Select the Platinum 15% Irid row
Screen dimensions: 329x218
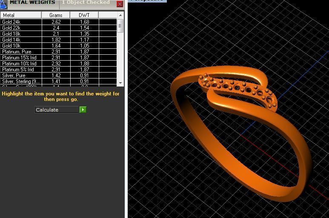(59, 58)
